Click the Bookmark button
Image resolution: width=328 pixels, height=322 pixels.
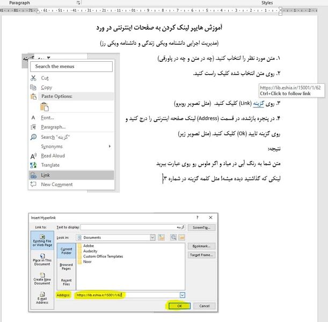[201, 246]
